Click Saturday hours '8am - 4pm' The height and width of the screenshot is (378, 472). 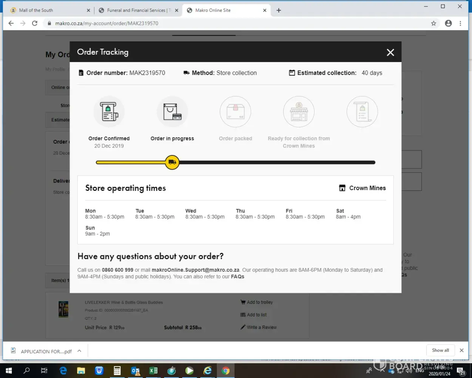[x=348, y=217]
